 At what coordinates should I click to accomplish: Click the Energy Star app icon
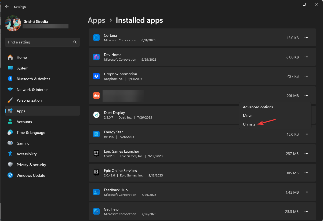click(x=96, y=134)
